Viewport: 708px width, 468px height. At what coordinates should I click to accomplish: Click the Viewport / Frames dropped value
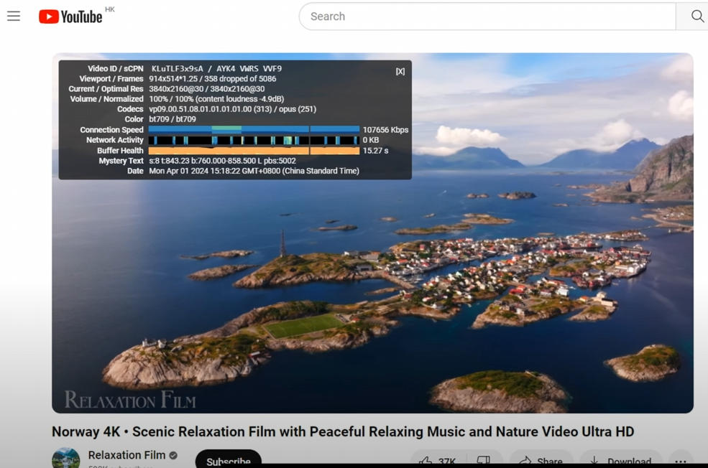[212, 78]
